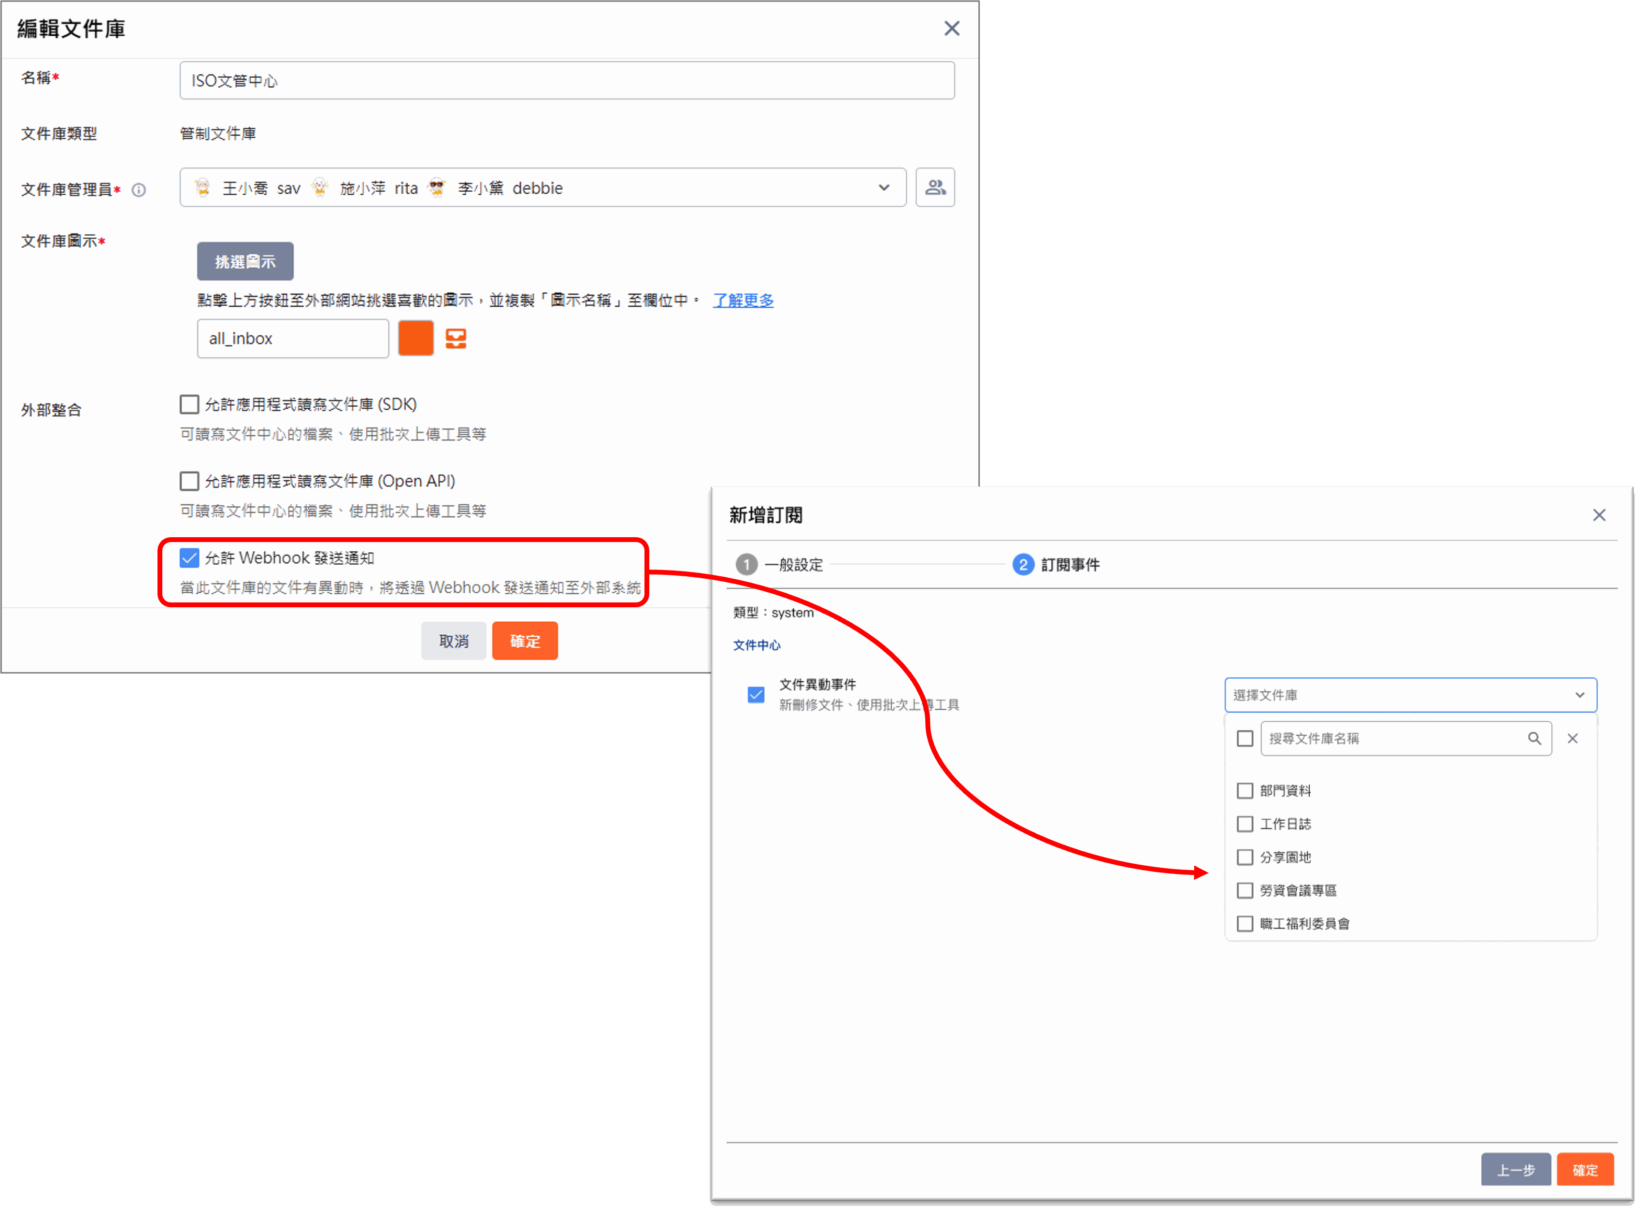Click the orange all_inbox icon preview

pos(455,338)
